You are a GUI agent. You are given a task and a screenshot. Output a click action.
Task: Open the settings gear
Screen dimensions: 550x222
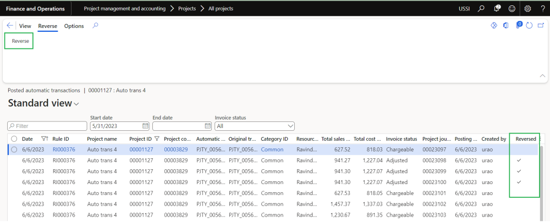527,9
